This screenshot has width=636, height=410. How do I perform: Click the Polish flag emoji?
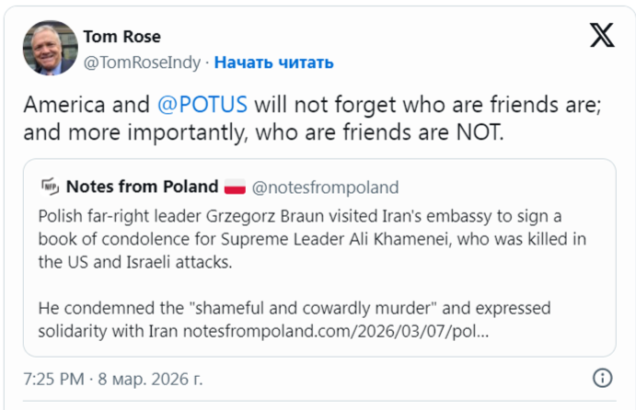pos(235,188)
